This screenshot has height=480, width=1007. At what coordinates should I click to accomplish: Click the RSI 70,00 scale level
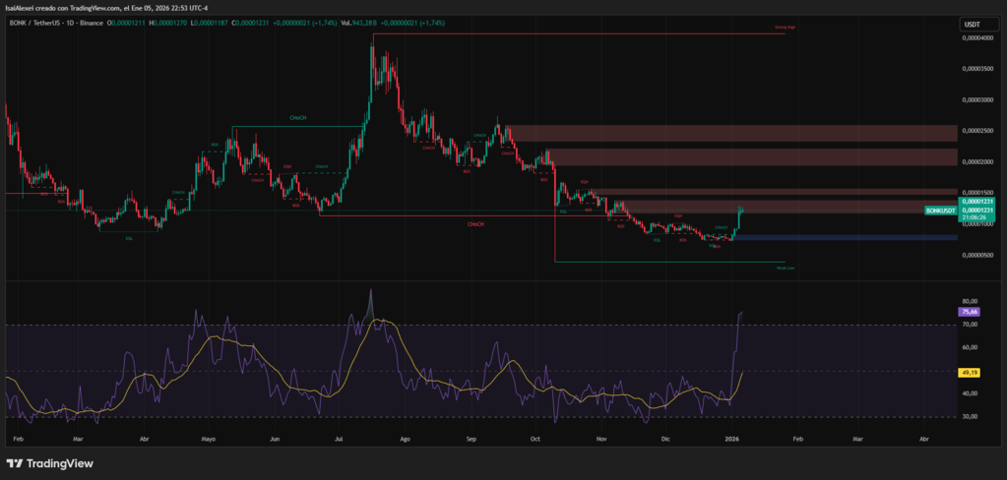click(970, 325)
